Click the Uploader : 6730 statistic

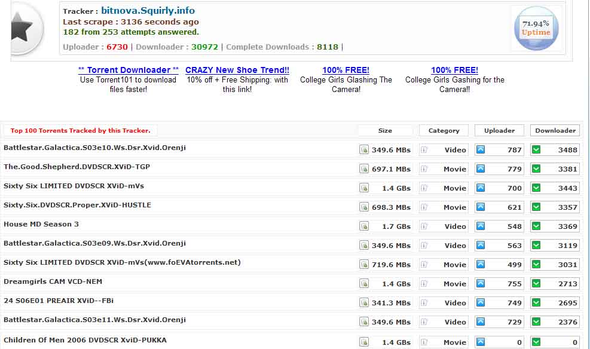pyautogui.click(x=95, y=47)
